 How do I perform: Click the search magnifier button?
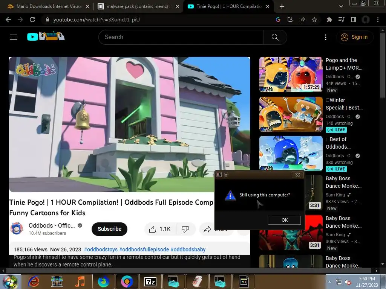tap(275, 37)
